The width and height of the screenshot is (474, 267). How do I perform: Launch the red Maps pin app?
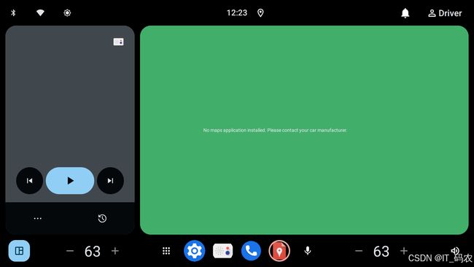point(279,251)
